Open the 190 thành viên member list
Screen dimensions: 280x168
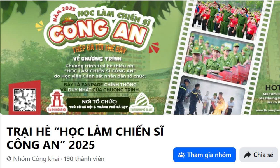[x=84, y=159]
